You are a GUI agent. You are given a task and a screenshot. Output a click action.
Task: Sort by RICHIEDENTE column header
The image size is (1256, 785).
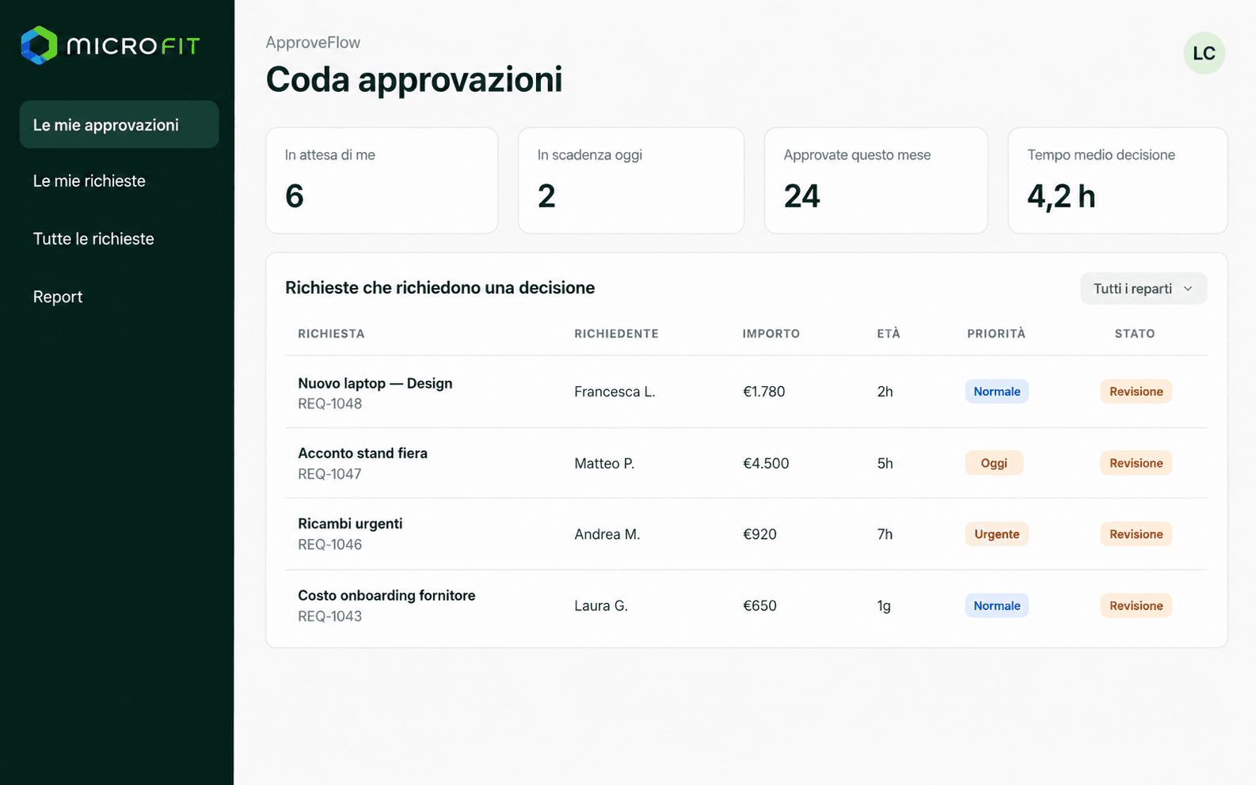click(616, 334)
